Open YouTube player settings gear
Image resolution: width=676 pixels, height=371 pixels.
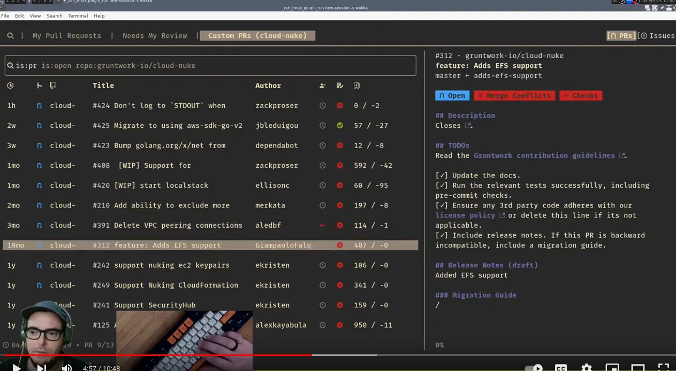586,368
